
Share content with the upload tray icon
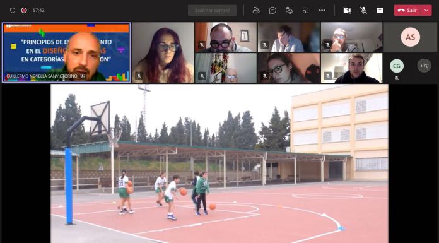coord(380,10)
